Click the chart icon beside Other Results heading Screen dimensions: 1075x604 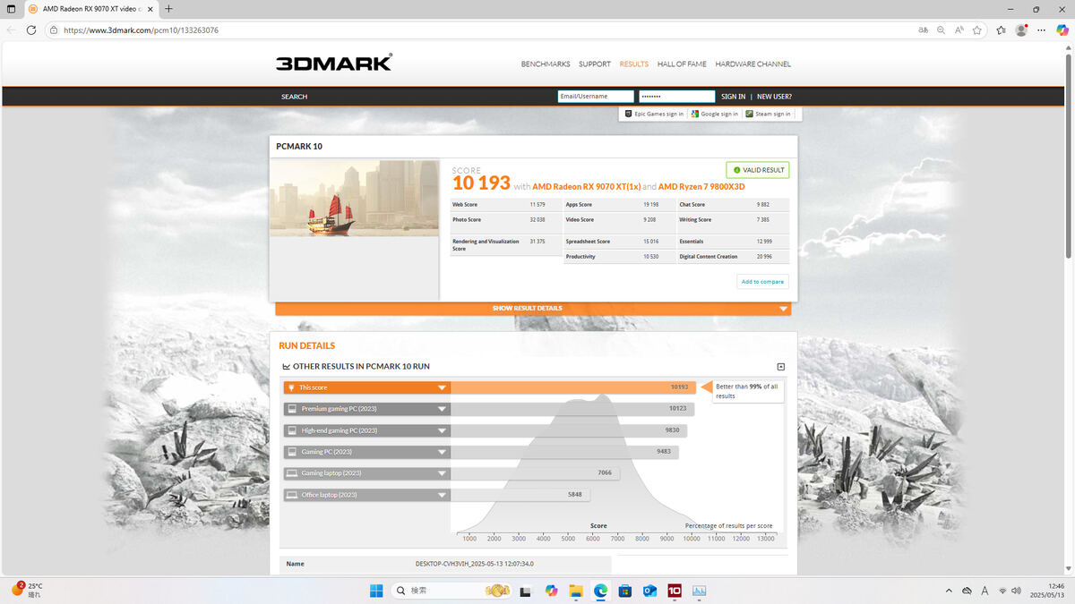pyautogui.click(x=286, y=367)
